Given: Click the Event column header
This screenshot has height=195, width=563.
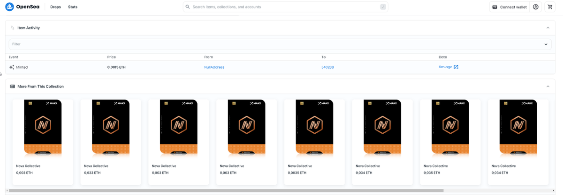Looking at the screenshot, I should [14, 57].
